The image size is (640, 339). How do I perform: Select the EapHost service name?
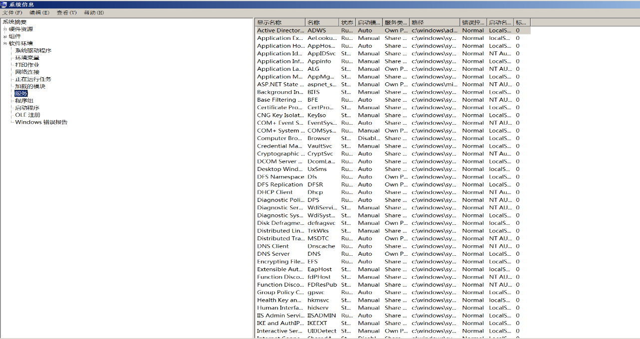(320, 269)
